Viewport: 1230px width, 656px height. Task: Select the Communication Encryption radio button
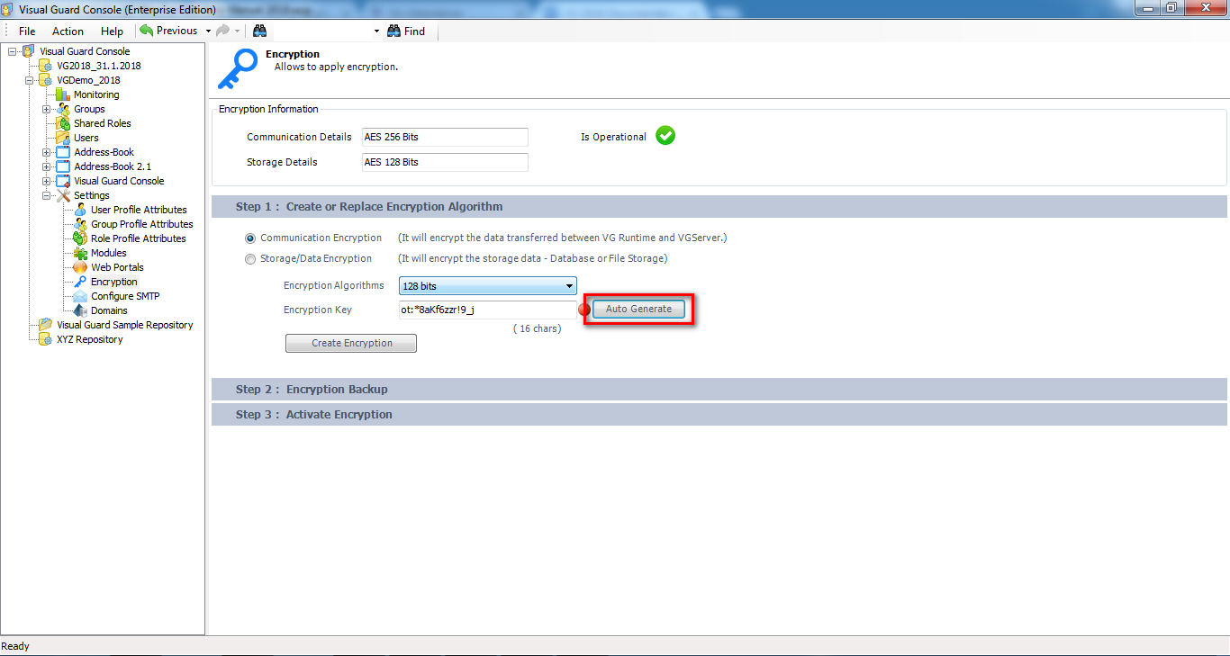249,238
